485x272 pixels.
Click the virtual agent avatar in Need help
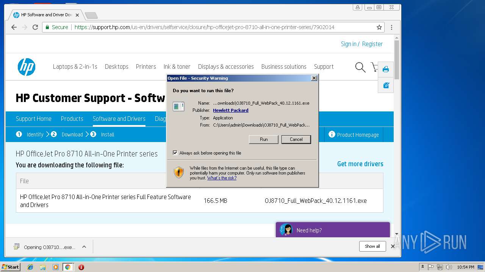point(286,230)
